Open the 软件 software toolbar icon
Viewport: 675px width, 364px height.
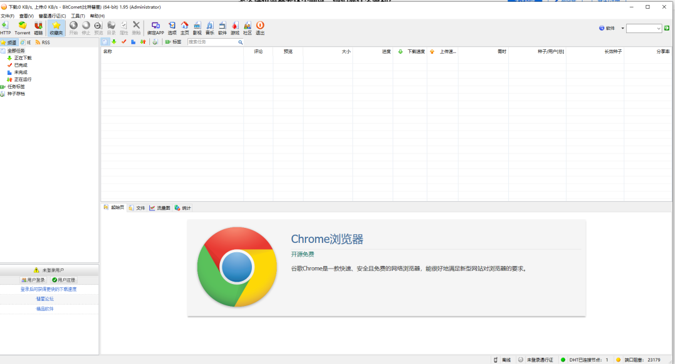tap(222, 28)
